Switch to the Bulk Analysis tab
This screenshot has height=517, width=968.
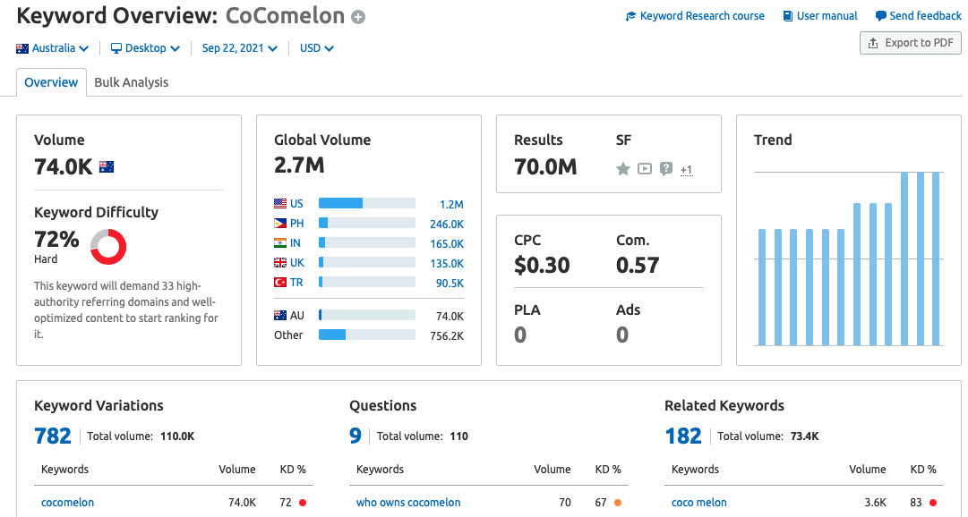132,82
